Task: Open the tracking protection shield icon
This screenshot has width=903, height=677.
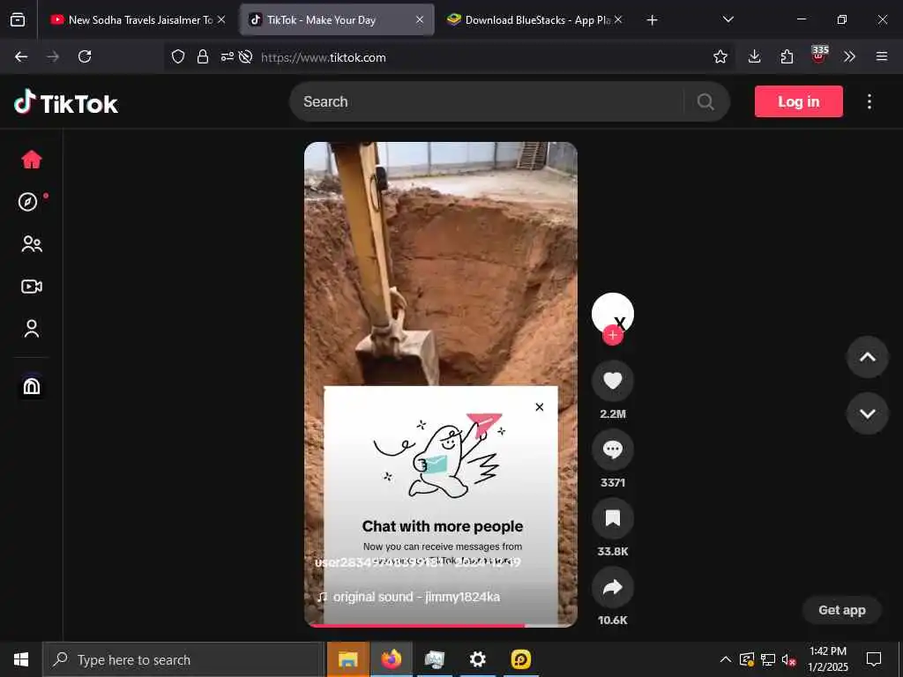Action: point(178,56)
